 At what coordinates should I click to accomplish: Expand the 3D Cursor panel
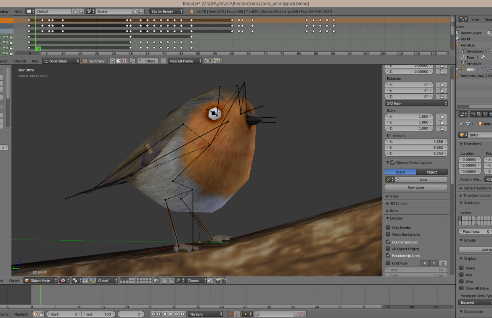pyautogui.click(x=398, y=204)
